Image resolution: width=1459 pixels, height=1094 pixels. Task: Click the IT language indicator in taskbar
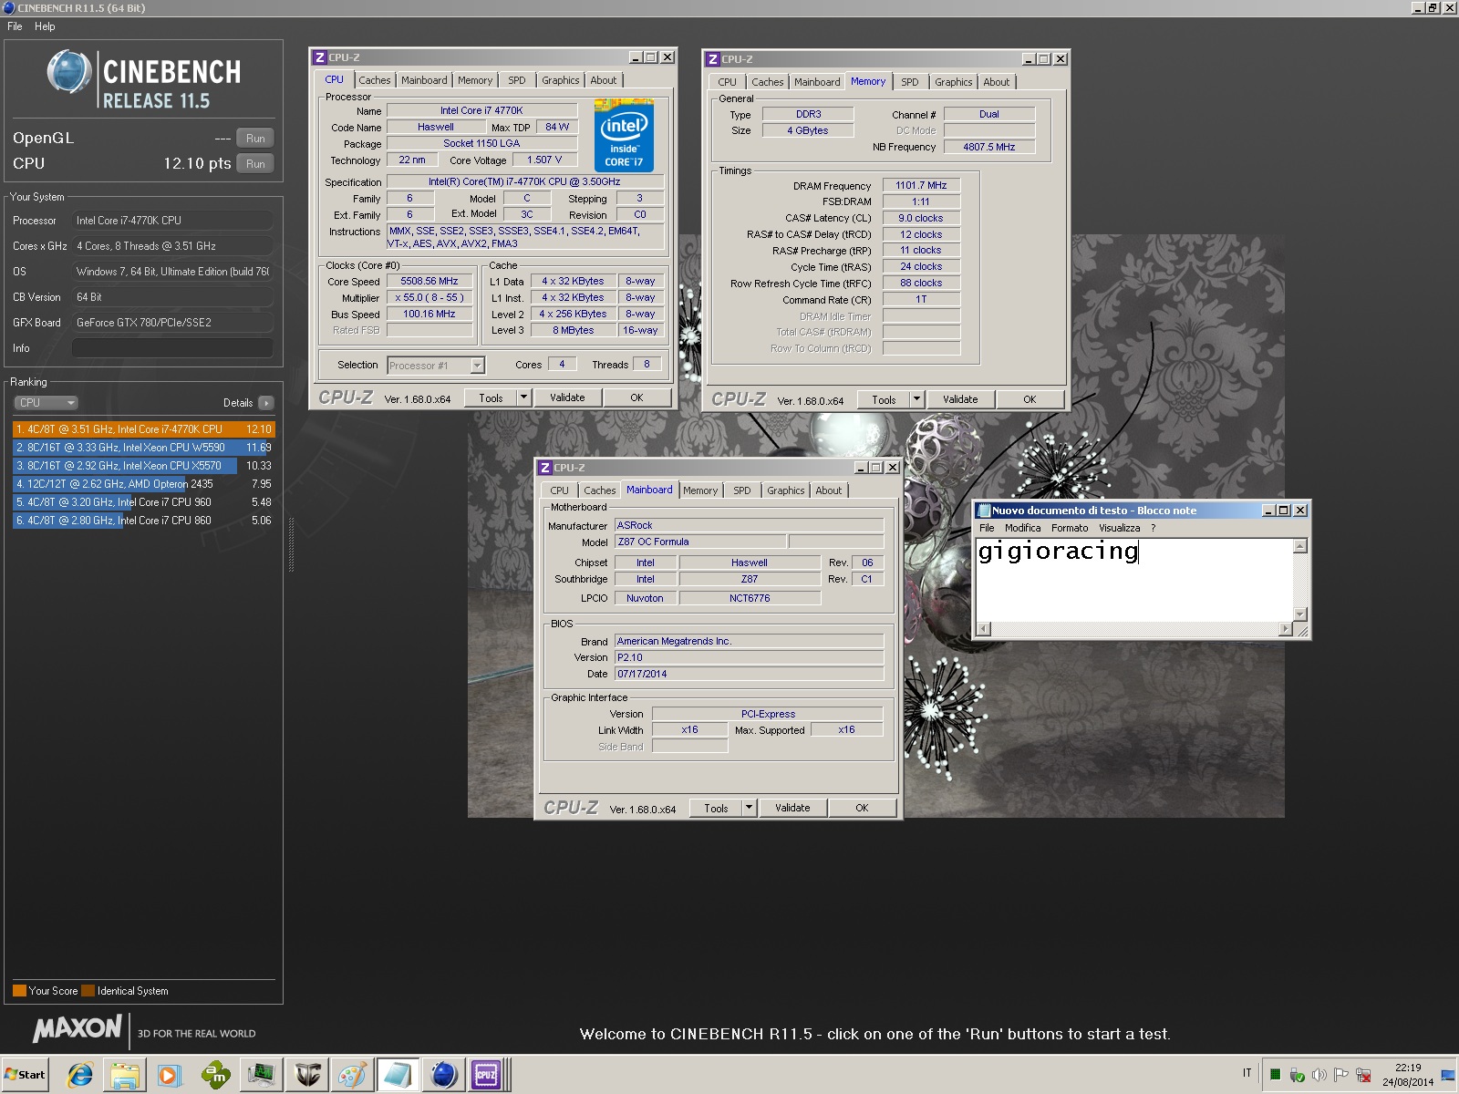[x=1247, y=1073]
